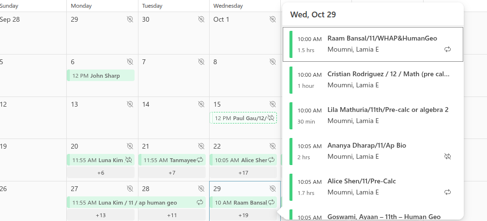Click the crossed-out location icon on day 7
The height and width of the screenshot is (221, 487).
click(201, 62)
